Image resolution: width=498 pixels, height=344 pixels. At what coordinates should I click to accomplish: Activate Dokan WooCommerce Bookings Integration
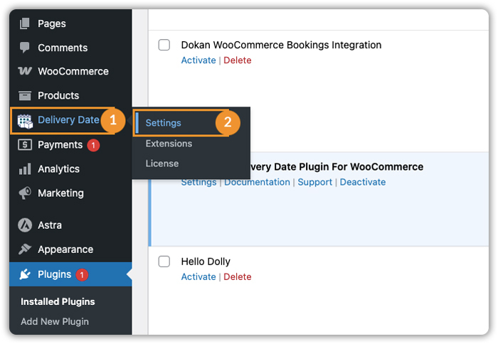click(x=198, y=60)
